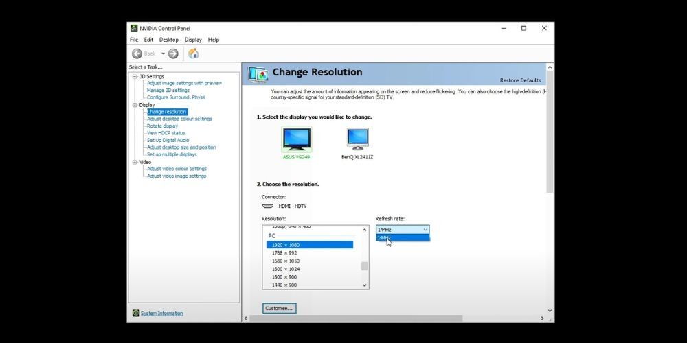Click the NVIDIA Control Panel title icon
The image size is (687, 343).
click(x=133, y=28)
